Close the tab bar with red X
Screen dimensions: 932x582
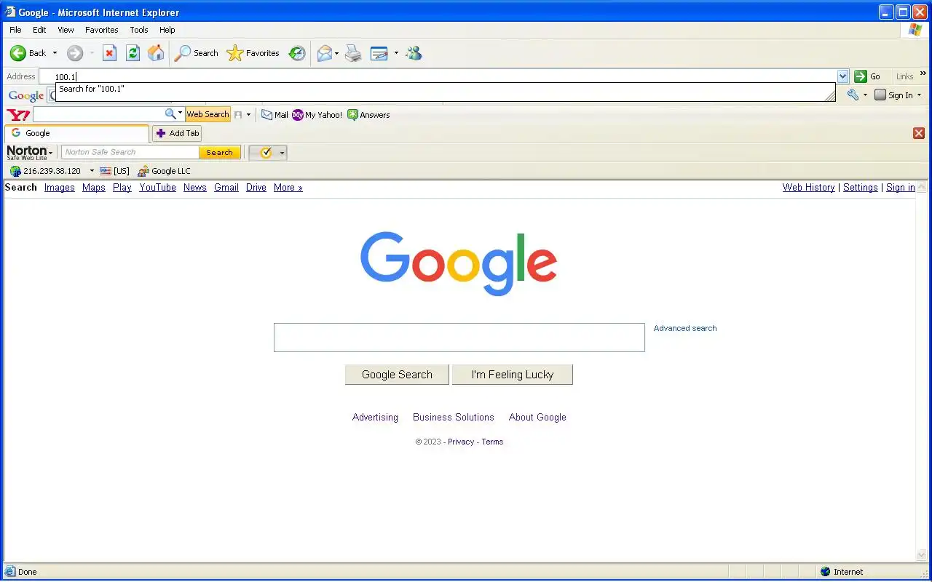(919, 133)
